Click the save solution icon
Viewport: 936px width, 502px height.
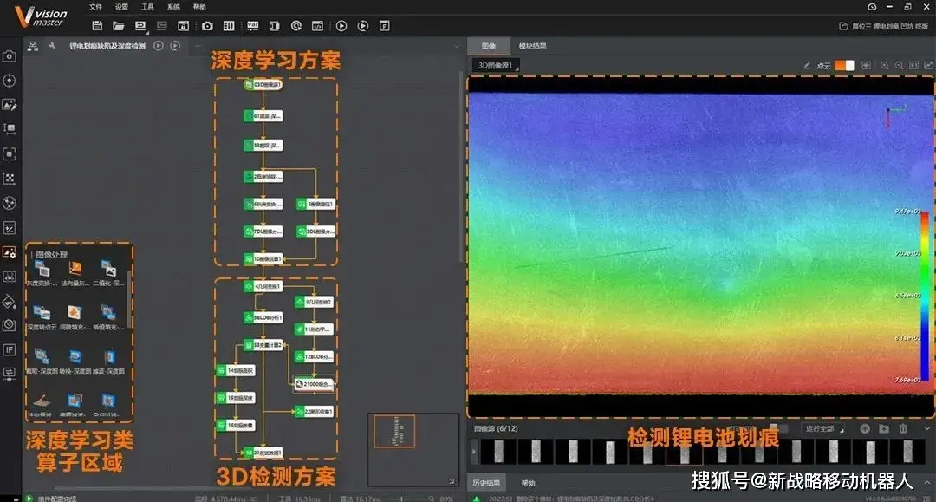pos(97,26)
